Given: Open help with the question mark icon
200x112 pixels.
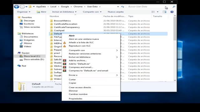Looking at the screenshot, I should coord(172,12).
